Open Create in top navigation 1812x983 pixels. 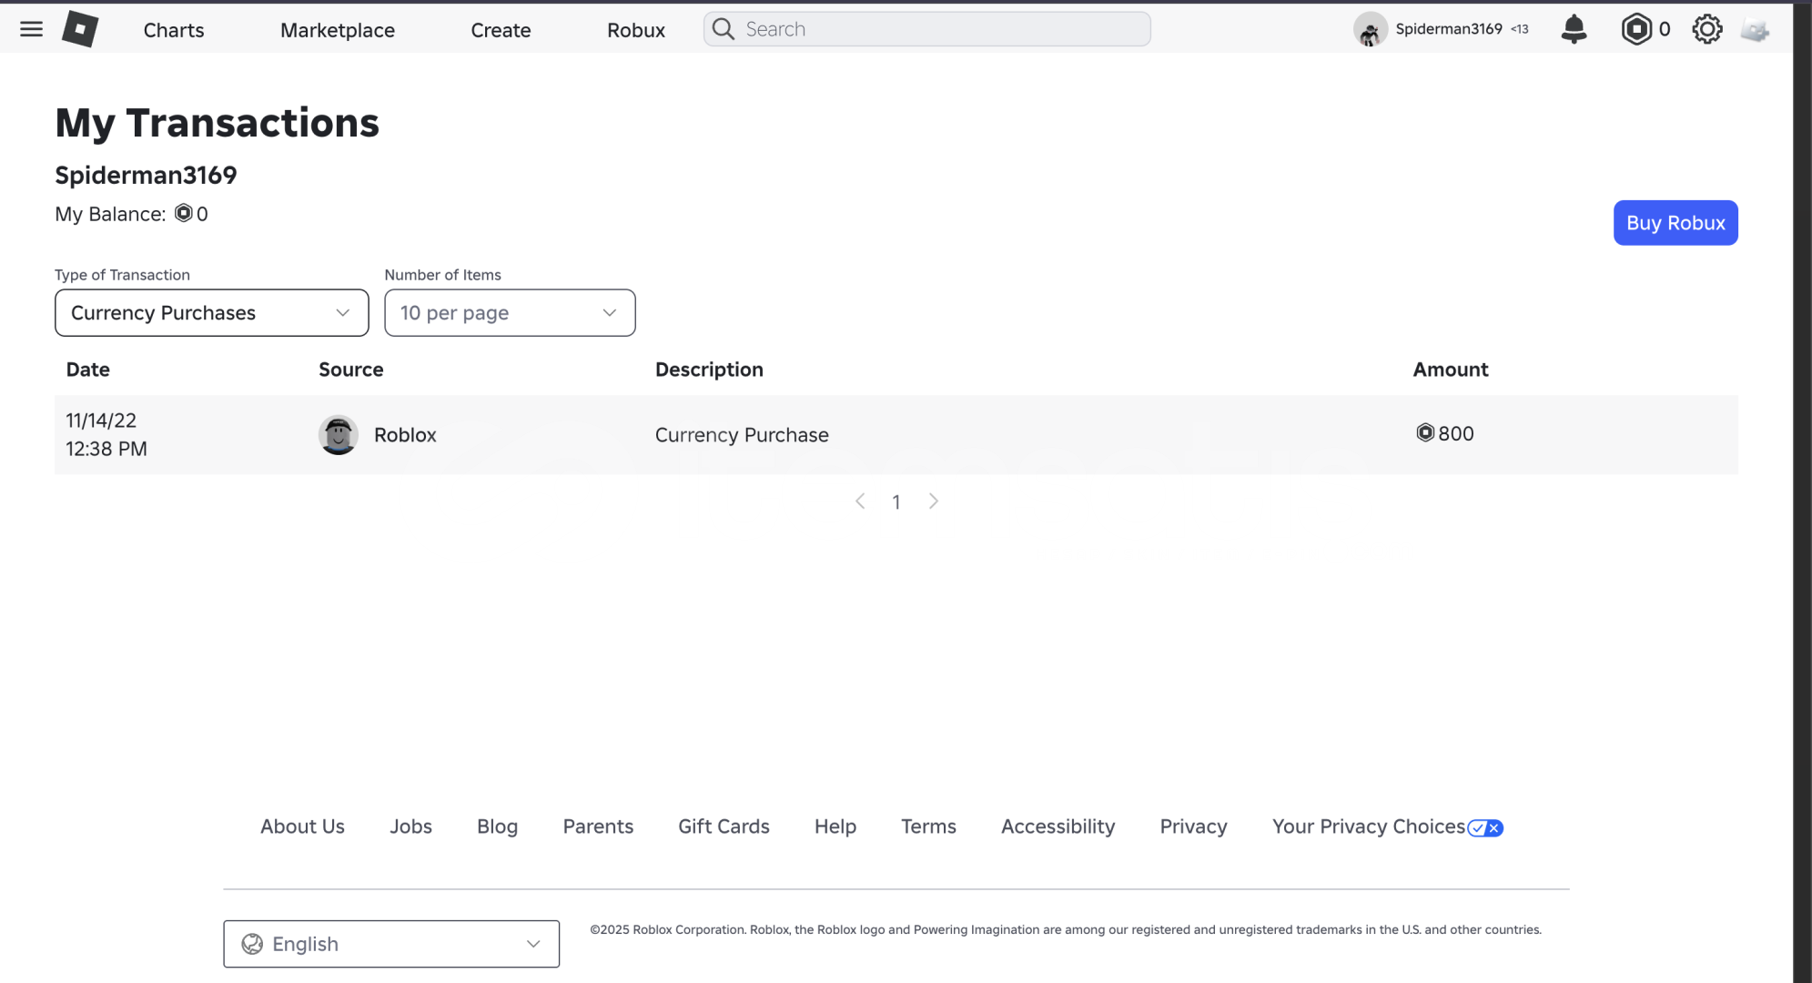coord(501,30)
